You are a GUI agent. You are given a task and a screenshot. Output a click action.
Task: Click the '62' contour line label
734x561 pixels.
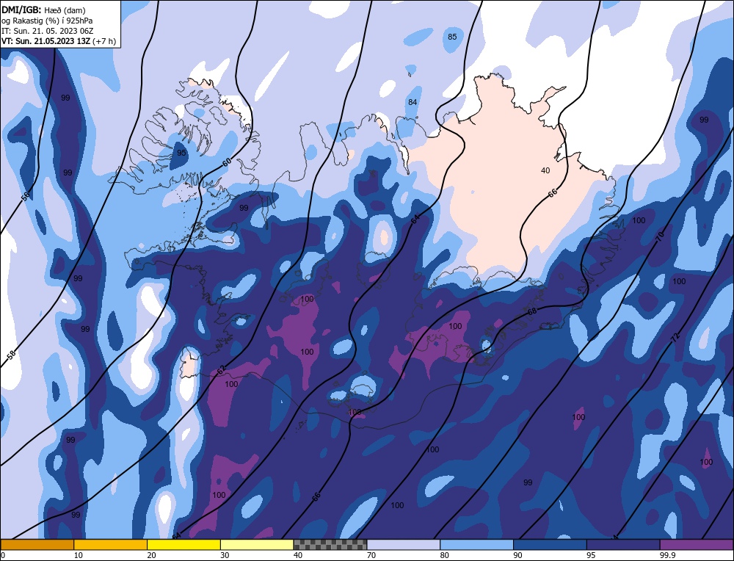pos(221,369)
